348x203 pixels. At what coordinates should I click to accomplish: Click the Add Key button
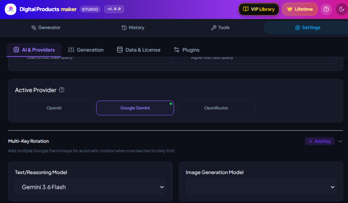[x=319, y=141]
